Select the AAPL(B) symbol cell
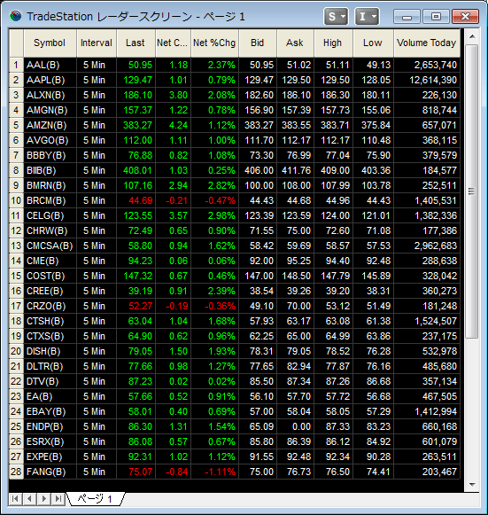488x515 pixels. (x=50, y=80)
